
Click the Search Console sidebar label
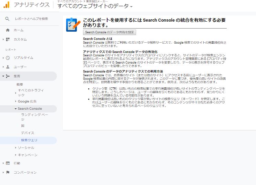click(30, 109)
